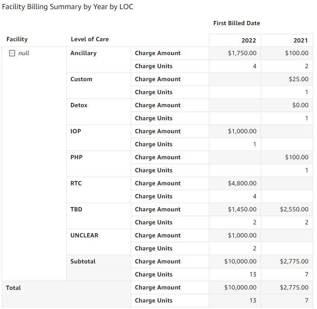This screenshot has width=317, height=309.
Task: Click the Subtotal row label
Action: tap(83, 262)
